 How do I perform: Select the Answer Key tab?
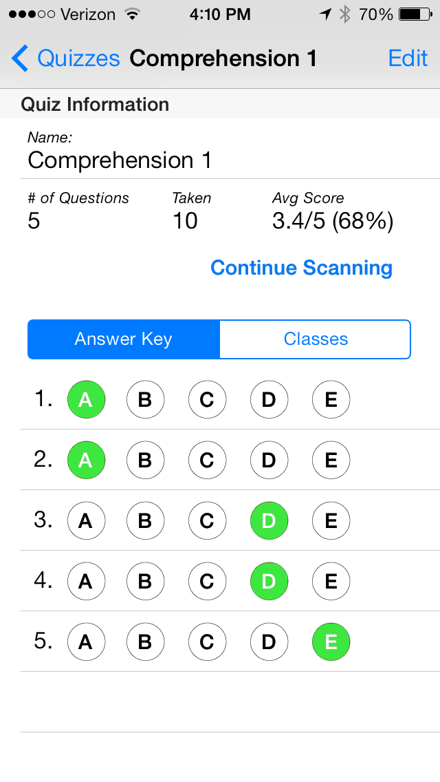tap(124, 339)
